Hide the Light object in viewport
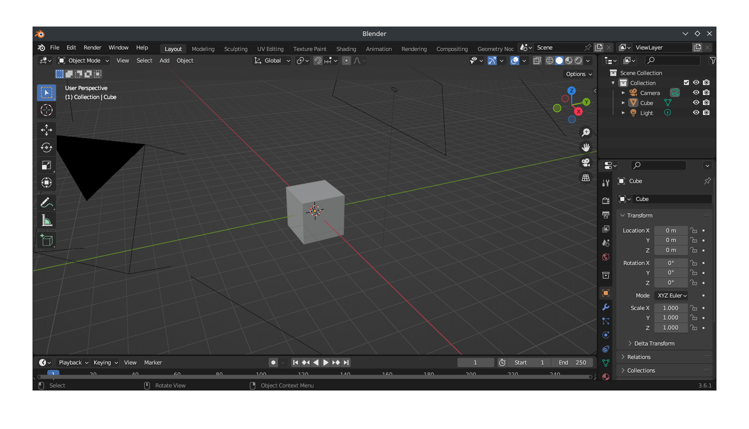 [696, 112]
